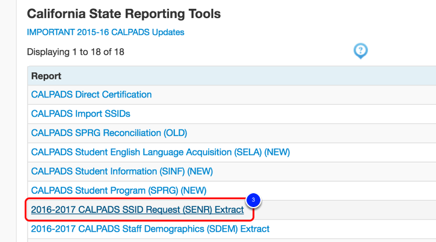Open the IMPORTANT 2015-16 CALPADS Updates link
This screenshot has height=242, width=436.
click(105, 33)
